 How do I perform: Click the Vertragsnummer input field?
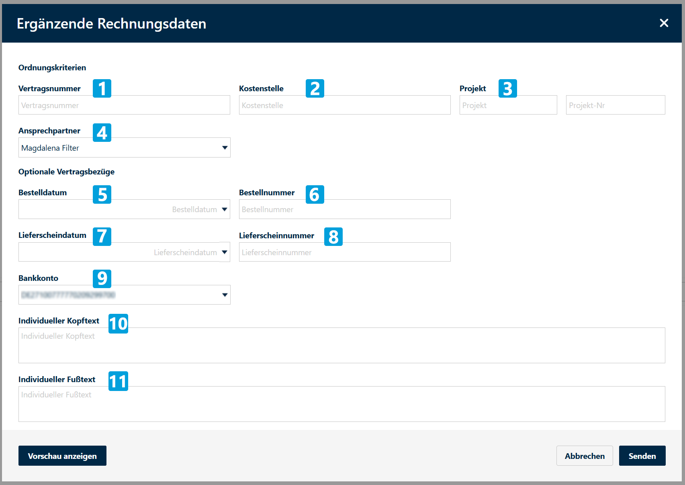click(x=124, y=105)
